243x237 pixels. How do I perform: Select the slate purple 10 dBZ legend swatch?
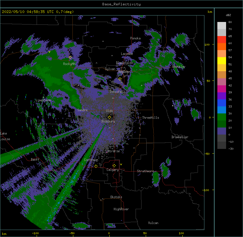222,131
